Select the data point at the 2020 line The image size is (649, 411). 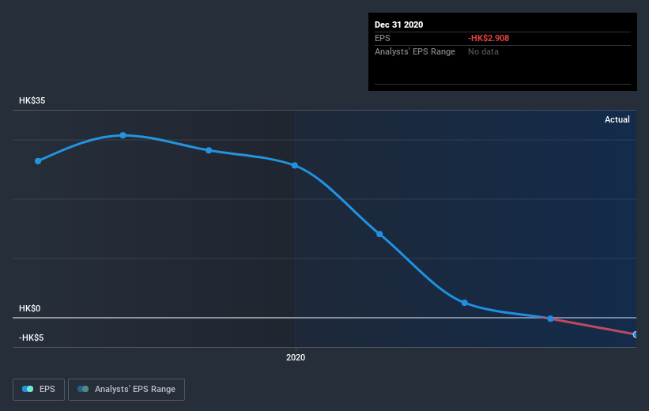(x=295, y=165)
